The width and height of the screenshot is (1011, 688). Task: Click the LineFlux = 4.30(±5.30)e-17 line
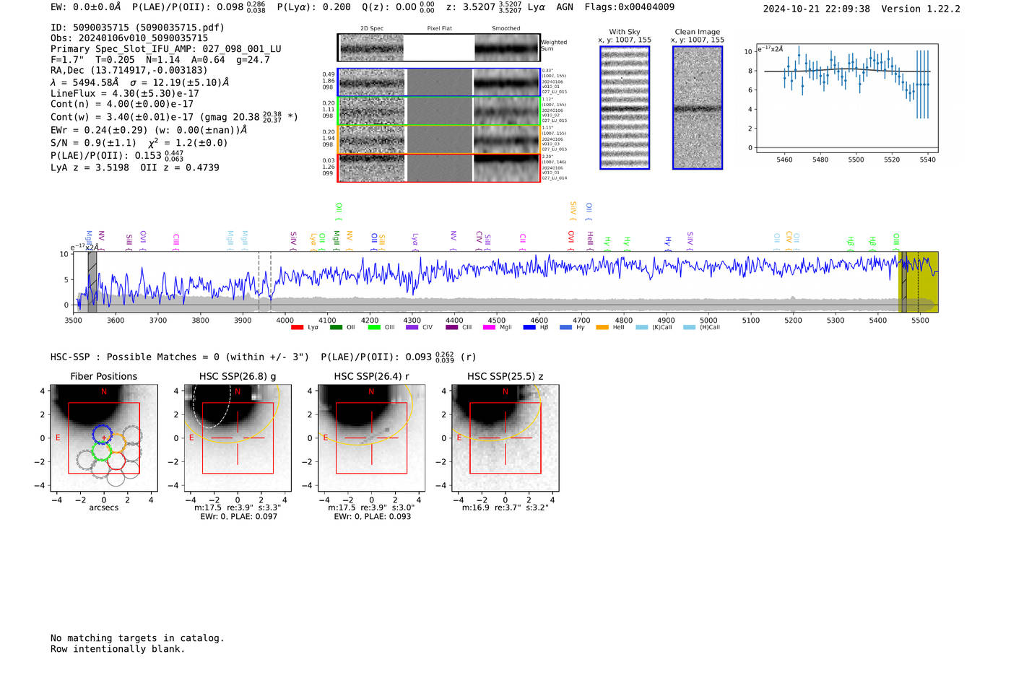tap(125, 93)
